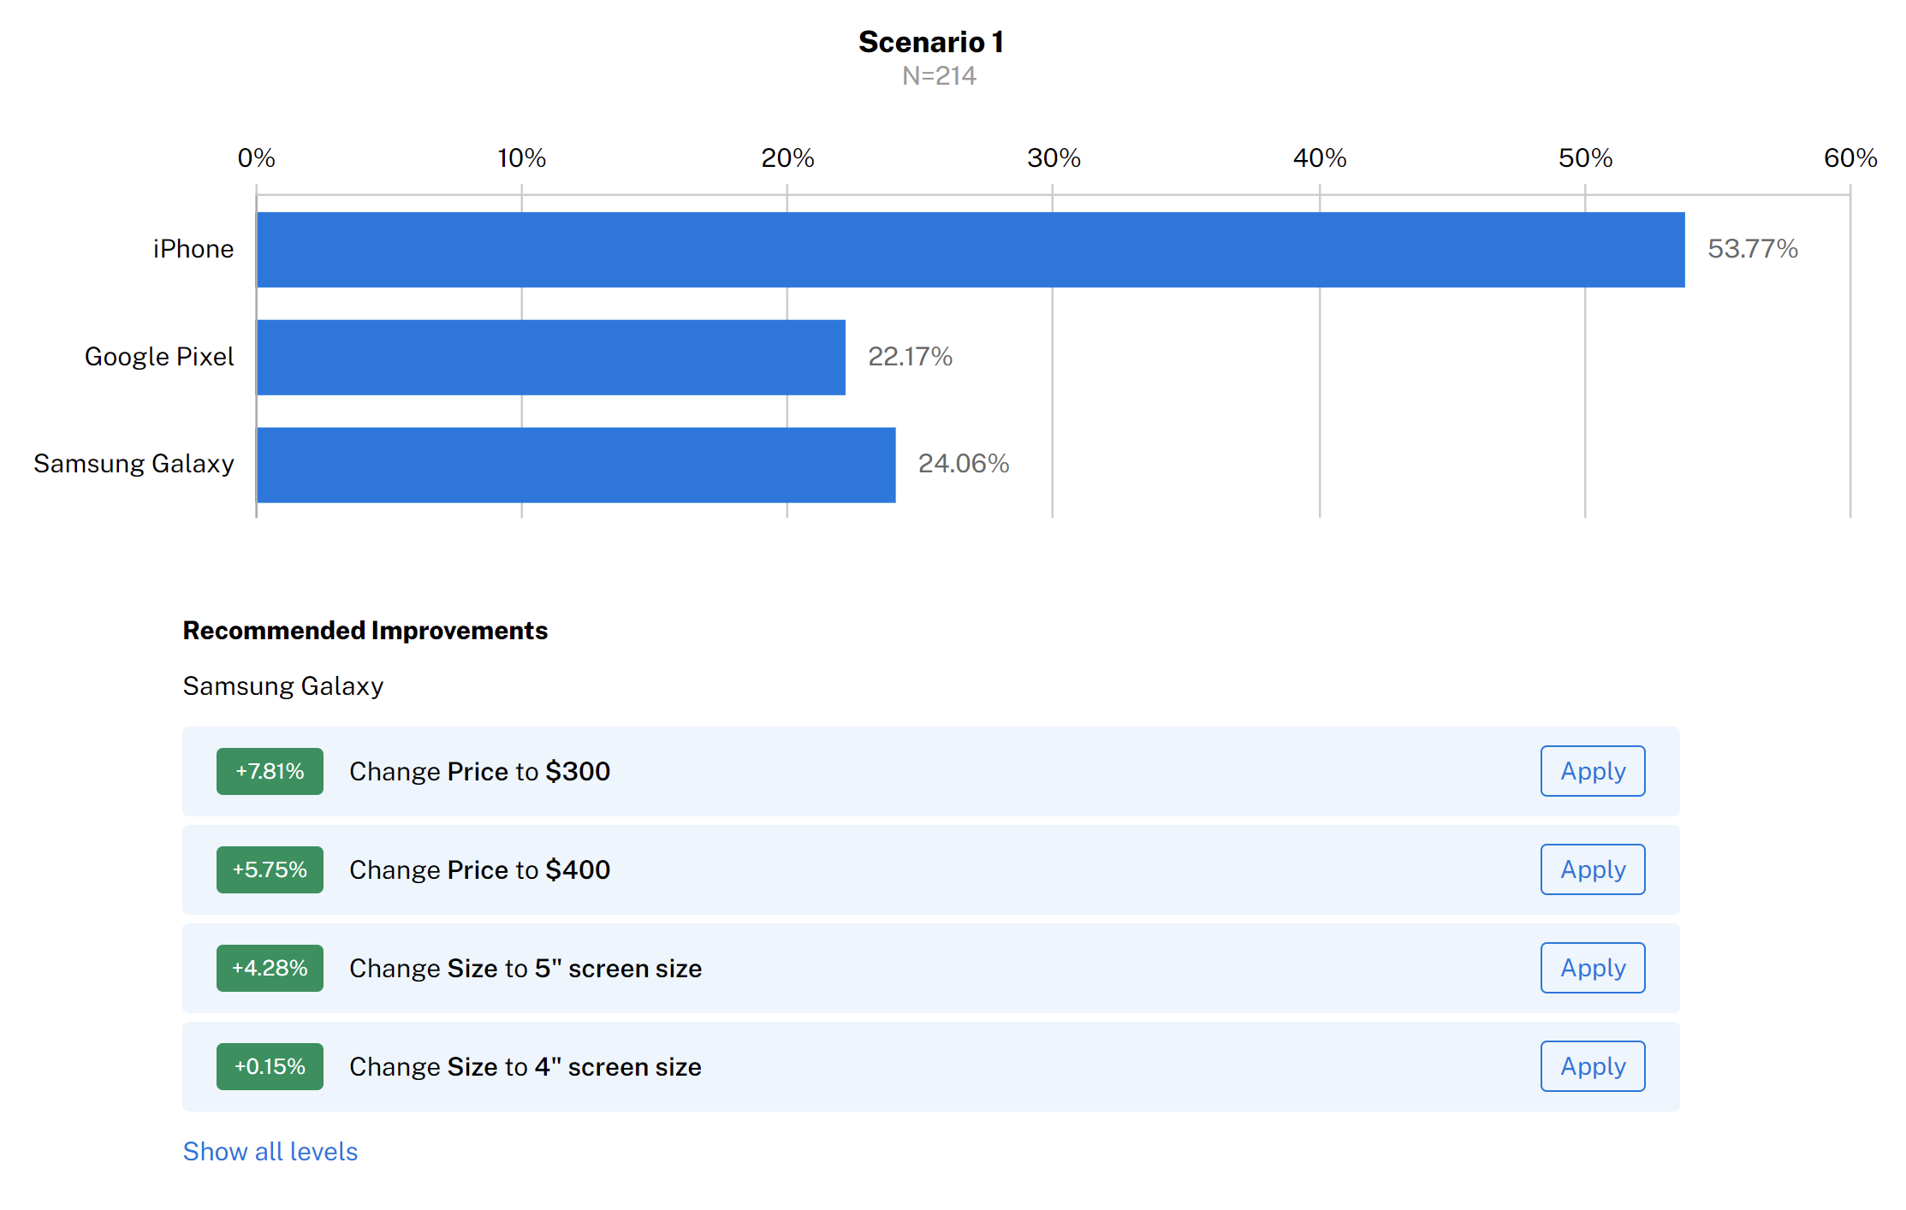Apply the Change Price to $300 recommendation
1906x1210 pixels.
point(1592,771)
